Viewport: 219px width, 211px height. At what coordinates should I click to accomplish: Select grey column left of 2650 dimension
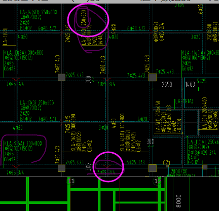click(153, 78)
